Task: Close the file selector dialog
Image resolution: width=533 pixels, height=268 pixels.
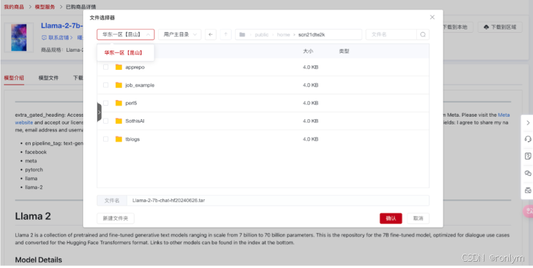Action: coord(432,17)
